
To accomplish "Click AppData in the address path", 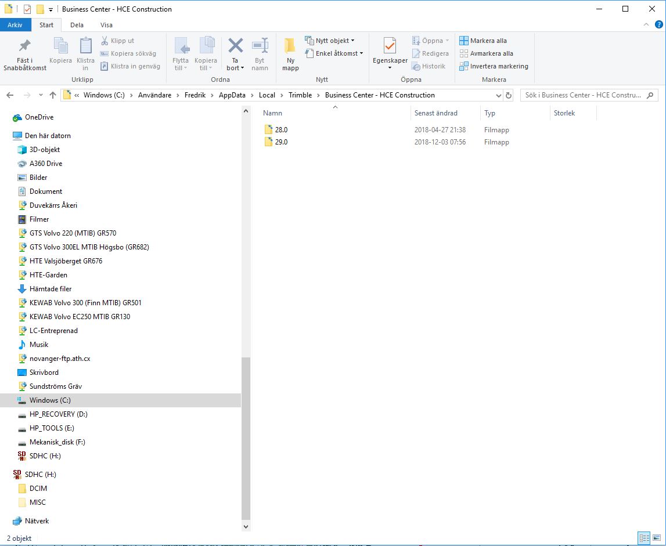I will coord(232,95).
